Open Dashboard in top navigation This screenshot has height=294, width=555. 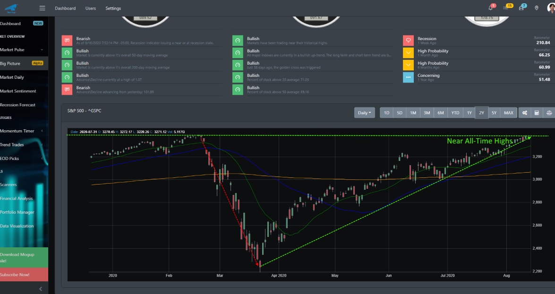tap(65, 8)
